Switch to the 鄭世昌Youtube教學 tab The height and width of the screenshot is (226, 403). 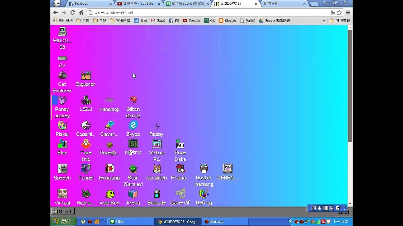pos(187,3)
